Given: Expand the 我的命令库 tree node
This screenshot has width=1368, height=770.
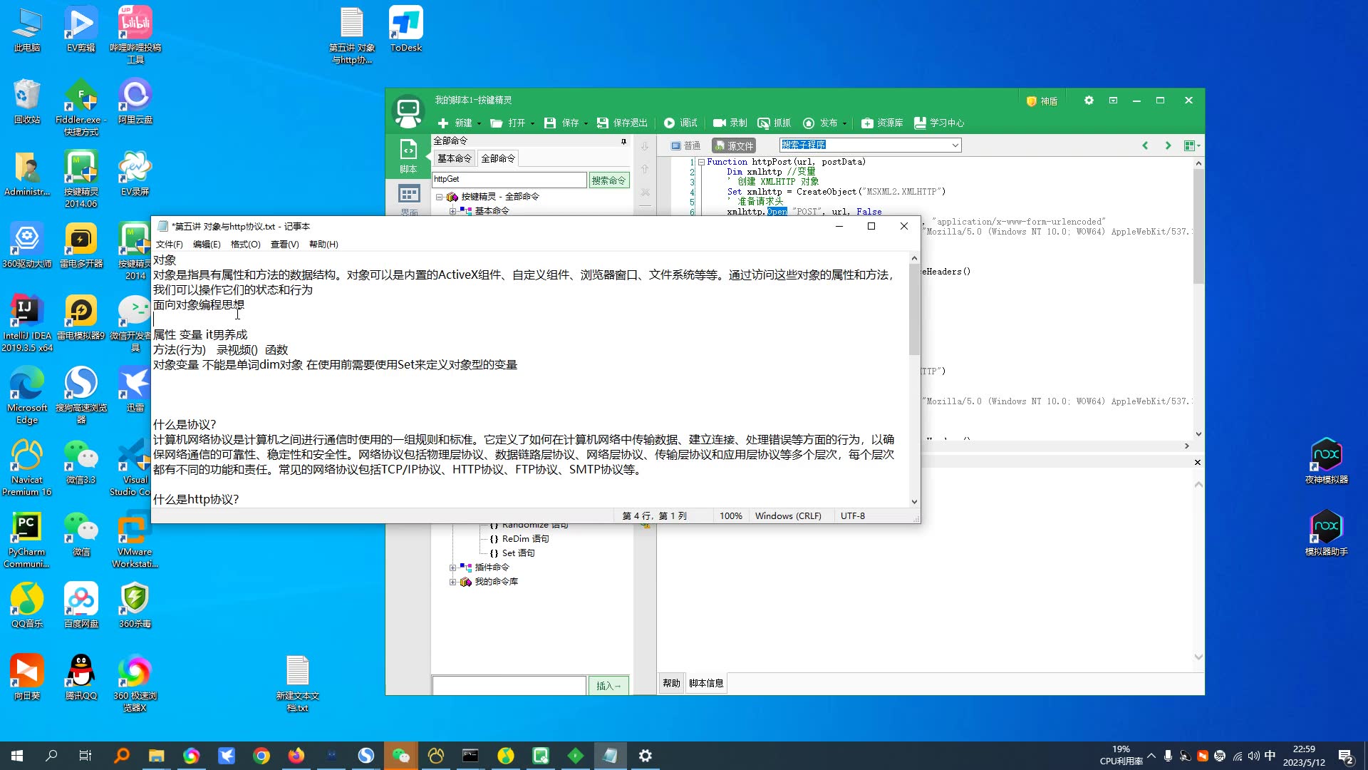Looking at the screenshot, I should tap(452, 582).
